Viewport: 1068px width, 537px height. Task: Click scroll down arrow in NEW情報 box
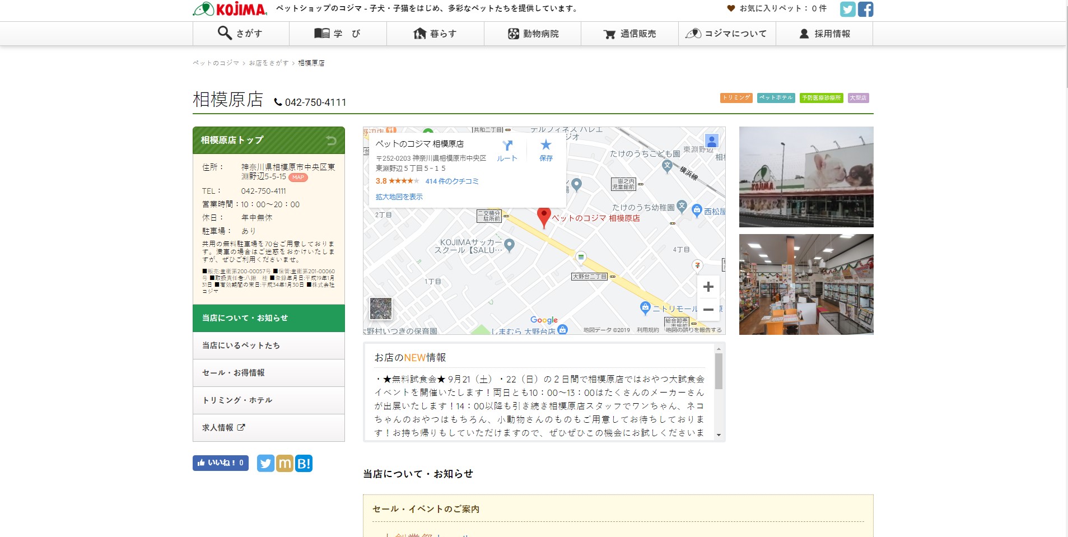(719, 435)
